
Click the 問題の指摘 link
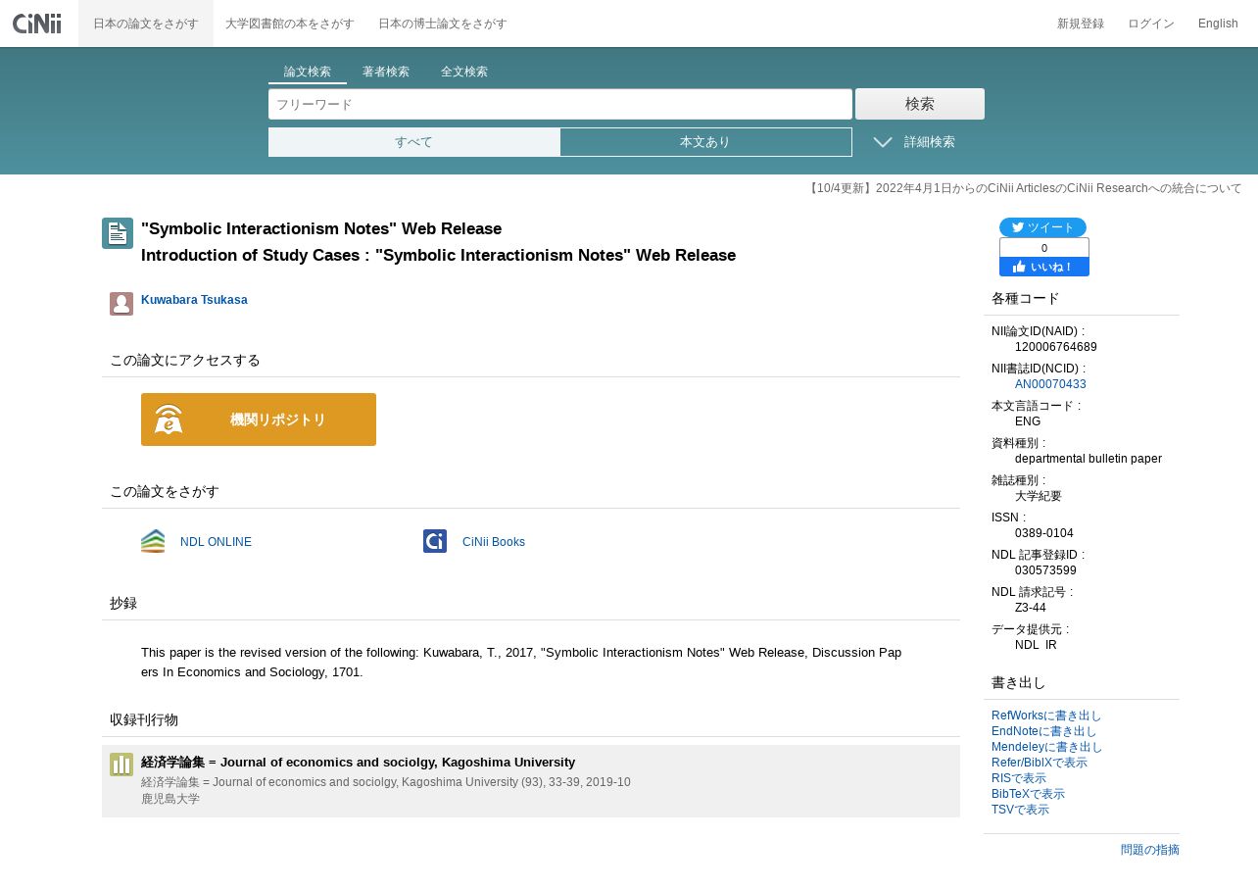[1150, 850]
